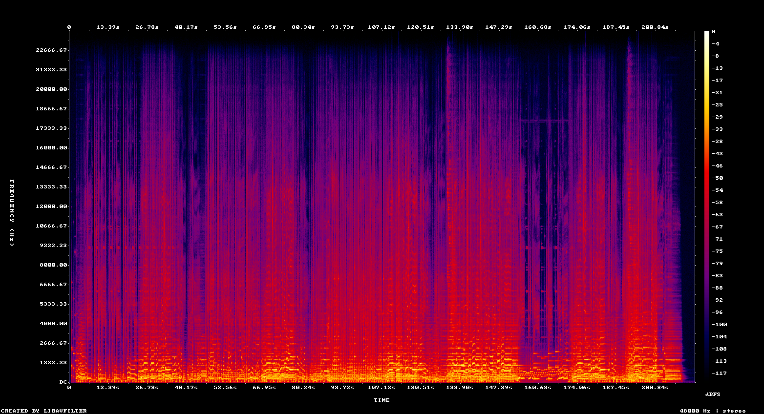Viewport: 764px width, 414px height.
Task: Click the 6666.67 frequency label
Action: pyautogui.click(x=53, y=285)
